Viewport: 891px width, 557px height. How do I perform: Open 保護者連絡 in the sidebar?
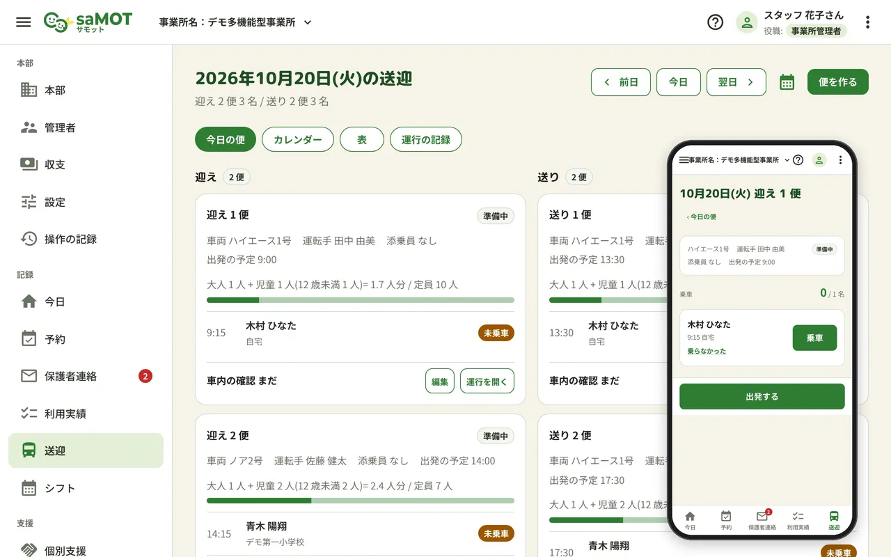[86, 376]
